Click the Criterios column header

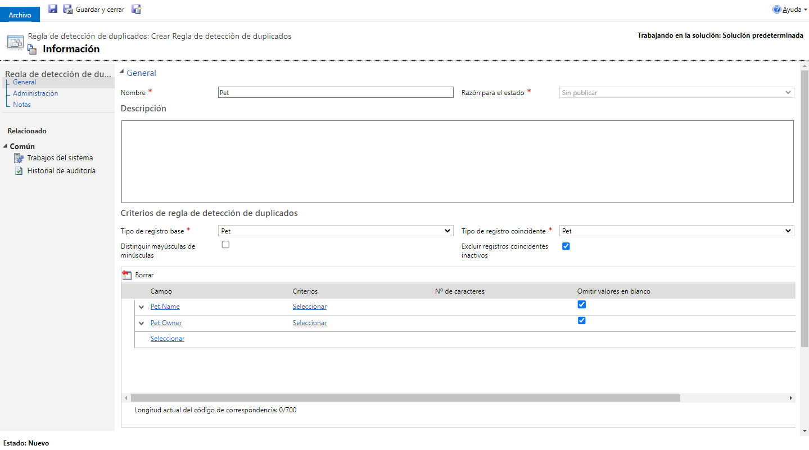305,291
